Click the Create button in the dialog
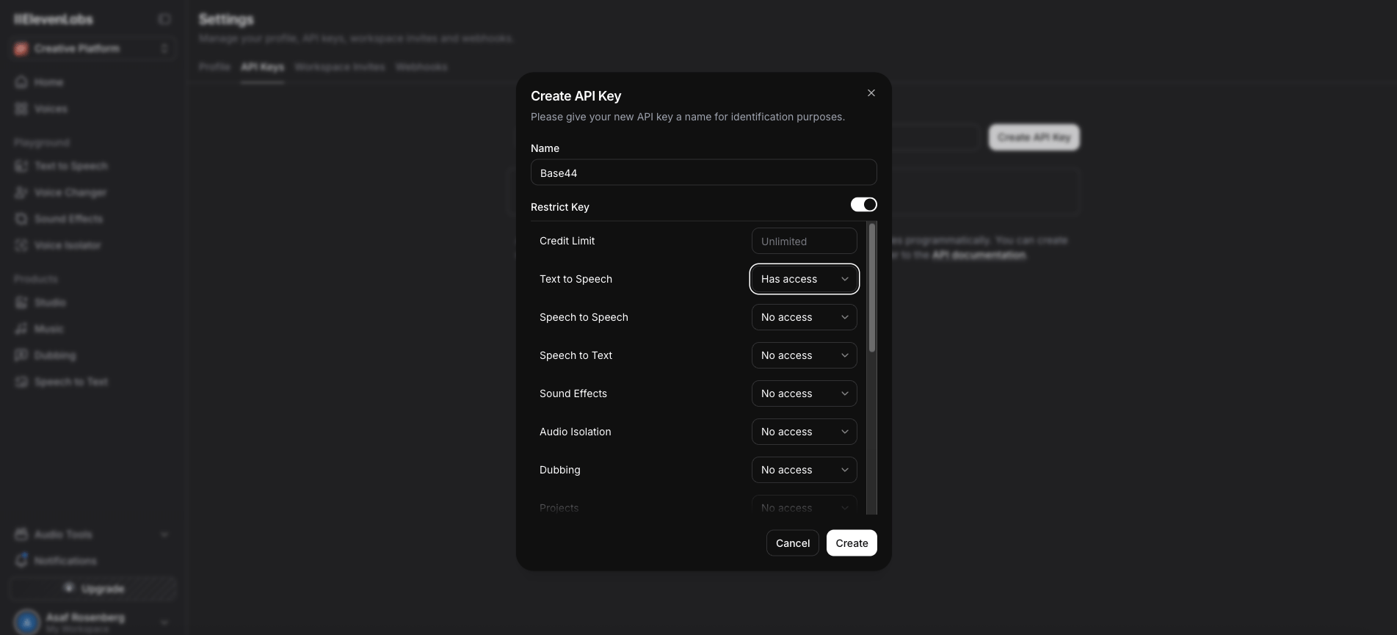This screenshot has width=1397, height=635. [852, 543]
